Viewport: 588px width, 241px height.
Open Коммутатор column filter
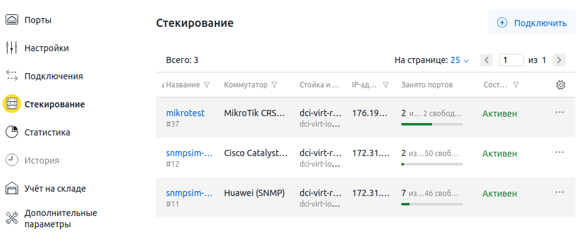[x=274, y=85]
